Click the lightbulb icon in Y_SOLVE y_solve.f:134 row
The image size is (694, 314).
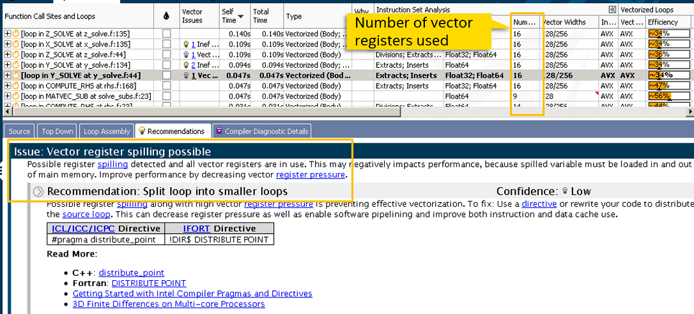point(186,64)
